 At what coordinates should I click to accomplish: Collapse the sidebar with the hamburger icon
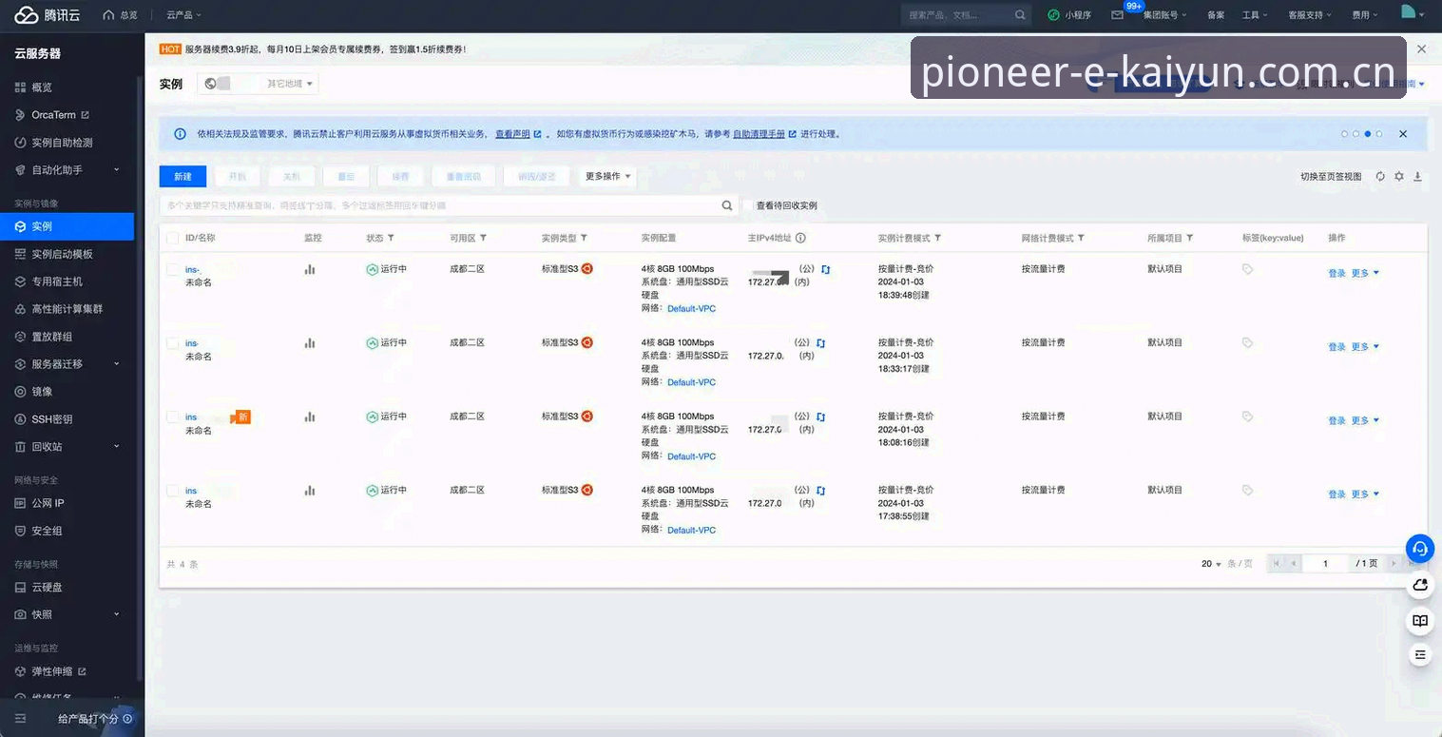point(20,719)
